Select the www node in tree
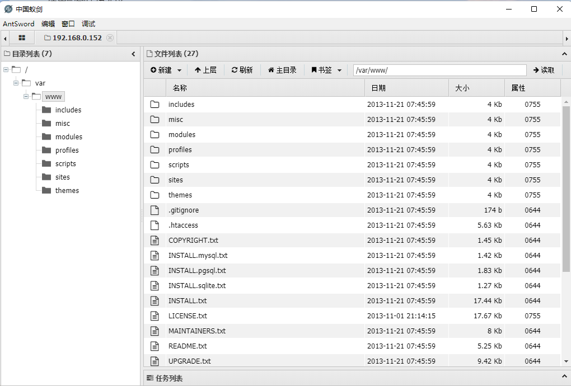 (x=54, y=96)
